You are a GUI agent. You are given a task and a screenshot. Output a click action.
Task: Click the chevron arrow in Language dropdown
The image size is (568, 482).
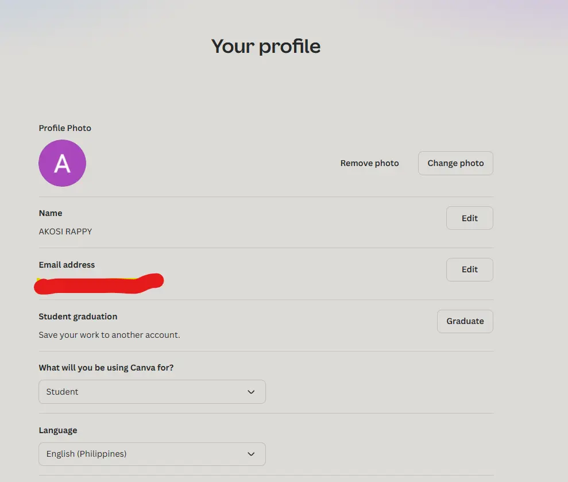(x=251, y=454)
